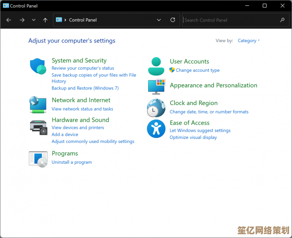Image resolution: width=292 pixels, height=238 pixels.
Task: Open Uninstall a program link
Action: click(x=72, y=162)
